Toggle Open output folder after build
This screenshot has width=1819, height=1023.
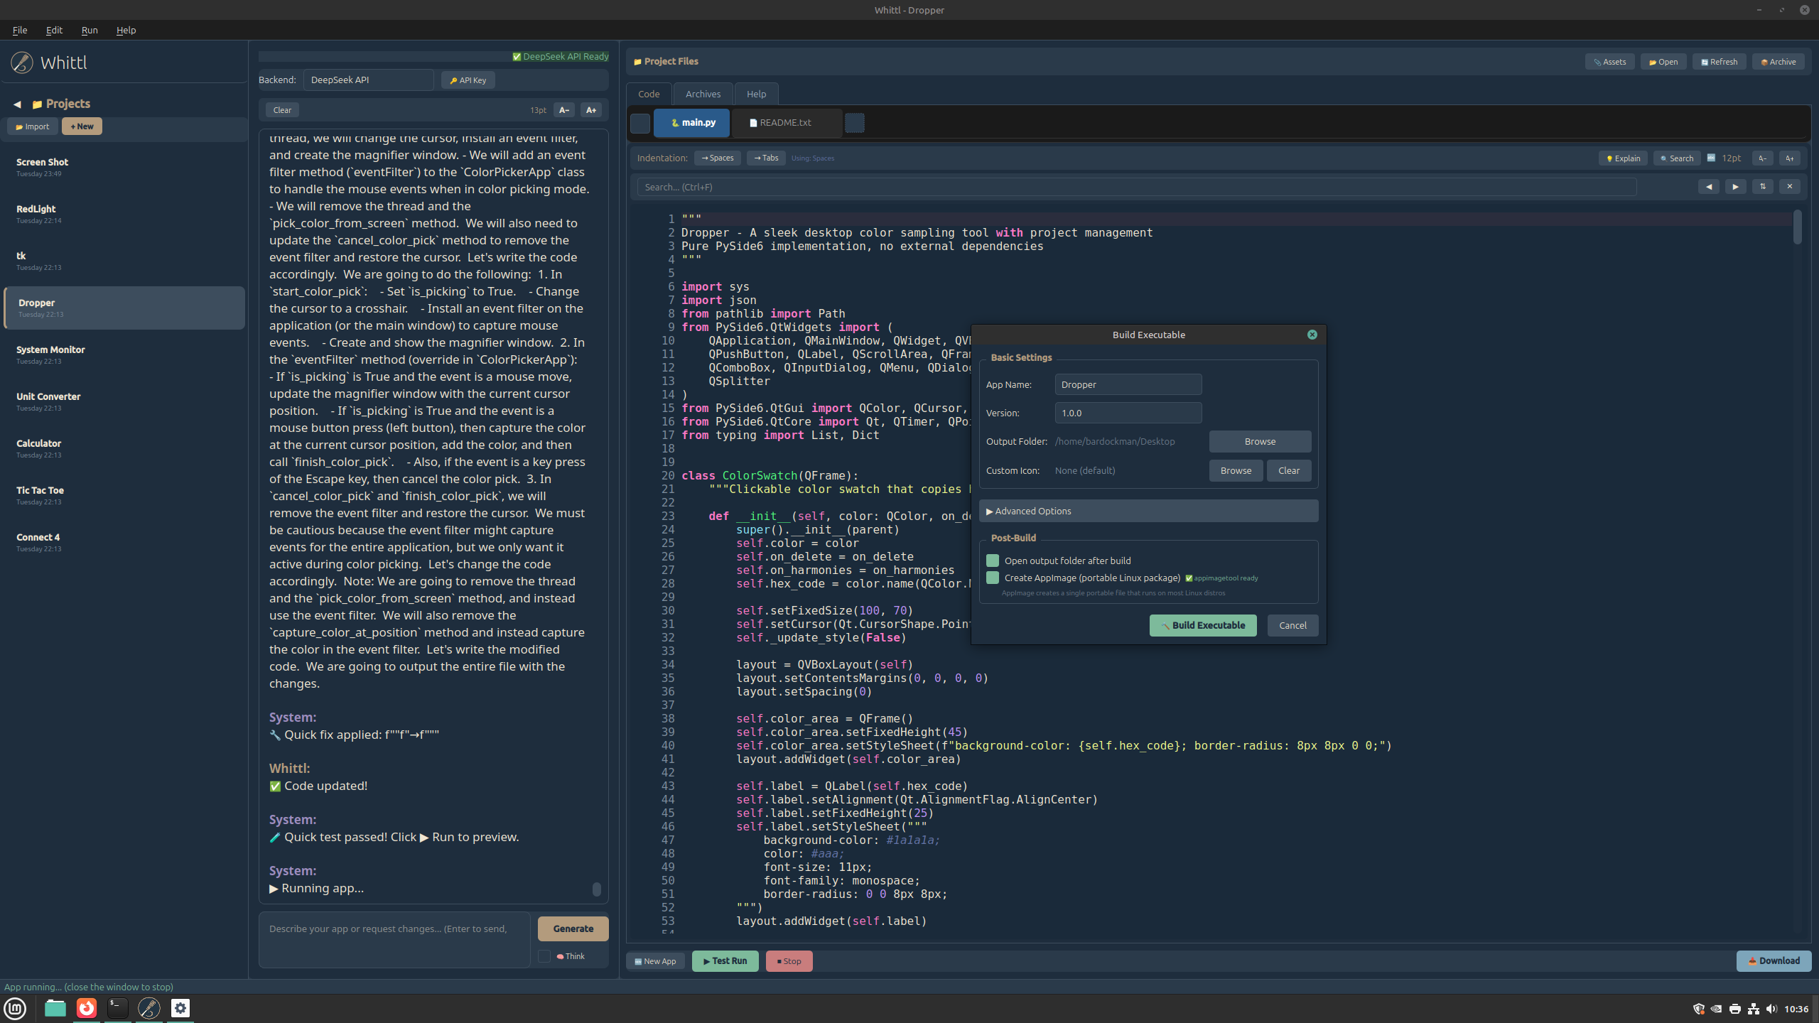coord(993,561)
